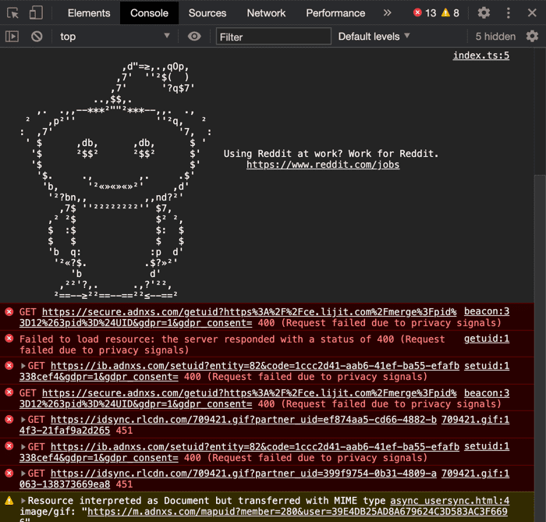Expand the ib.adnxs.com setuid GET error
The image size is (546, 522).
23,366
